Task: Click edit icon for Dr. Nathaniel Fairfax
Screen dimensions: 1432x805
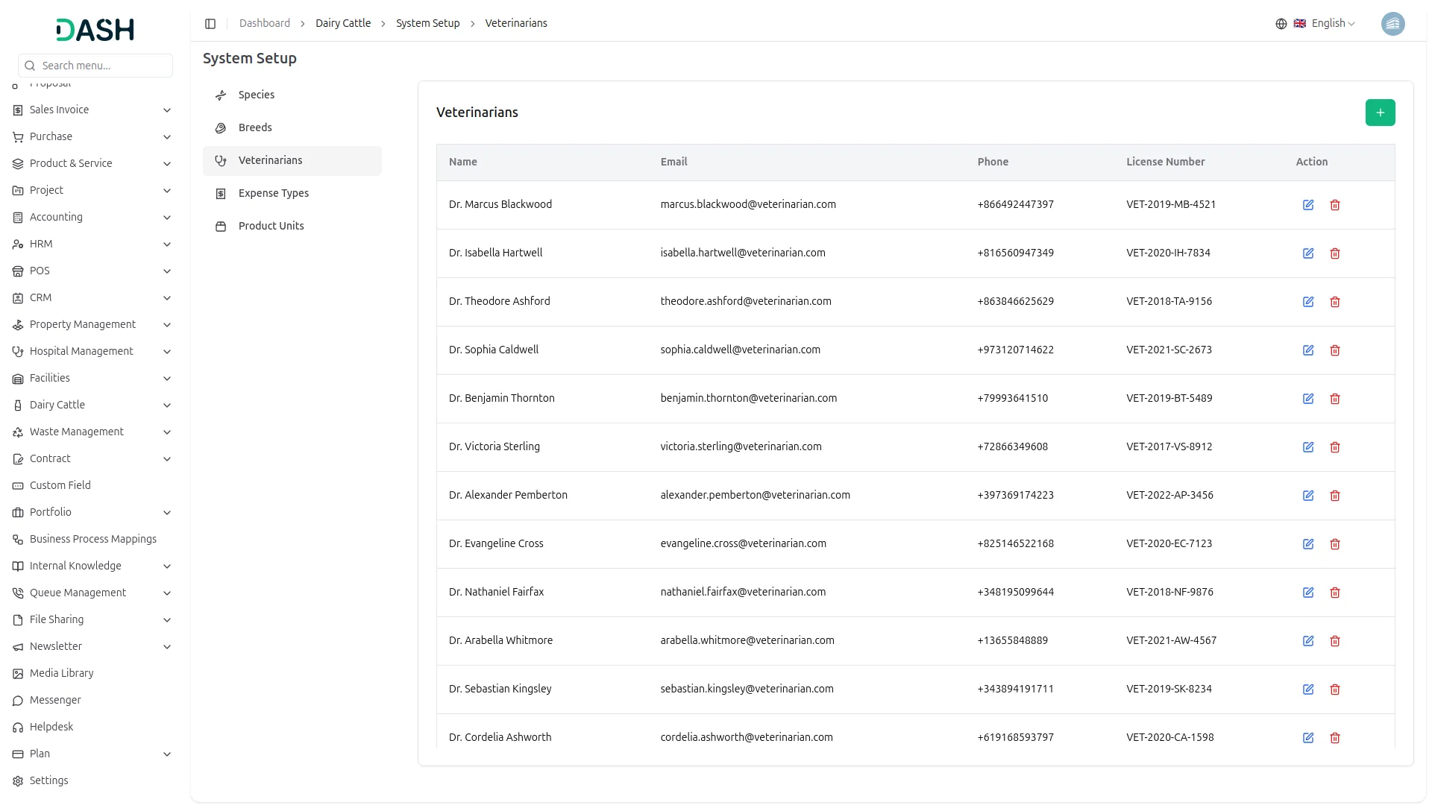Action: [1308, 593]
